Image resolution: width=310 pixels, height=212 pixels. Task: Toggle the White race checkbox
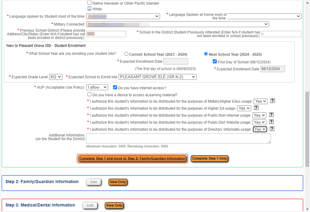pyautogui.click(x=89, y=9)
